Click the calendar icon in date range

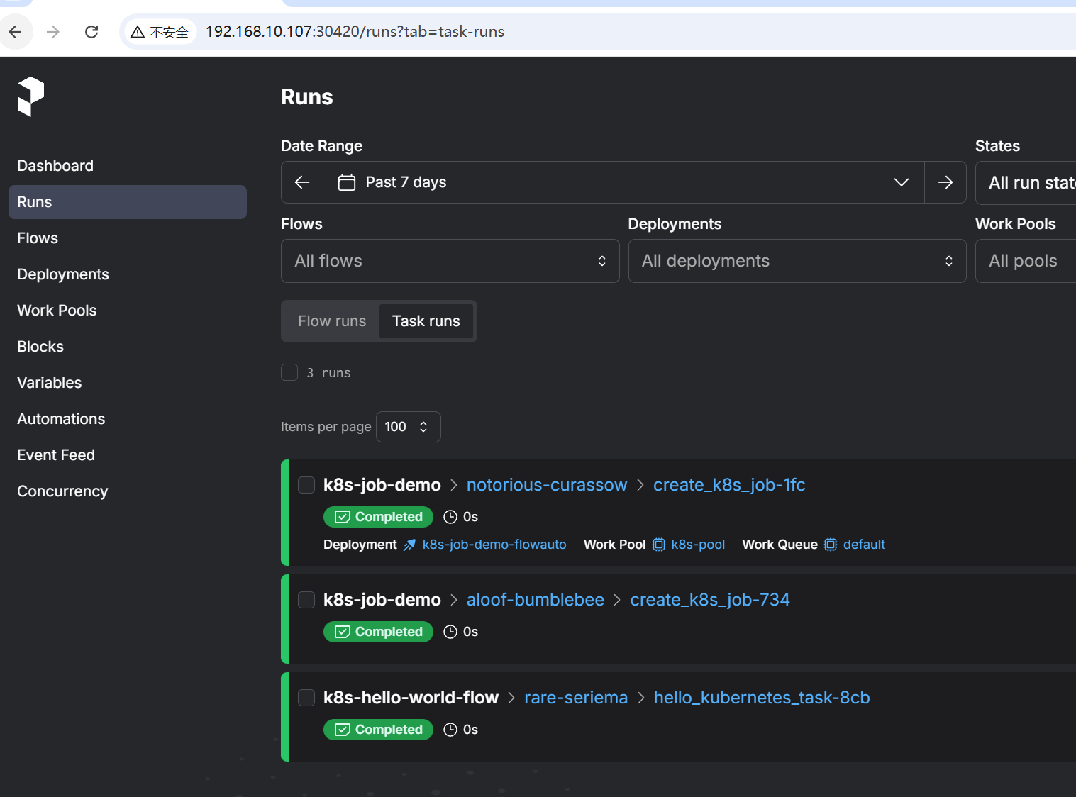point(347,182)
